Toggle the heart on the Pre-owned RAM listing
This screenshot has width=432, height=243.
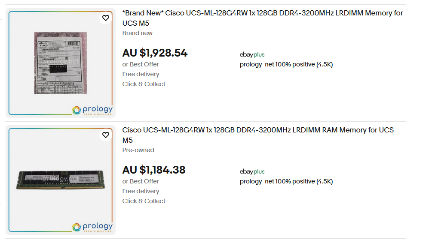(x=106, y=135)
